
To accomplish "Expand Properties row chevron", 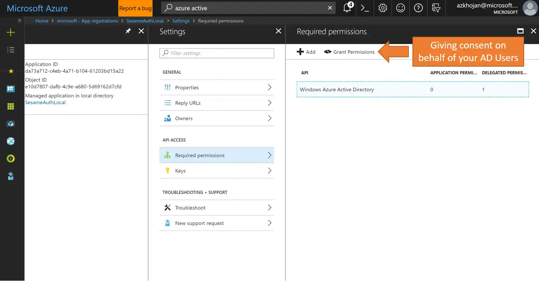I will point(269,87).
